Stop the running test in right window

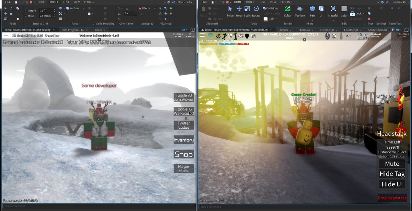click(x=369, y=19)
